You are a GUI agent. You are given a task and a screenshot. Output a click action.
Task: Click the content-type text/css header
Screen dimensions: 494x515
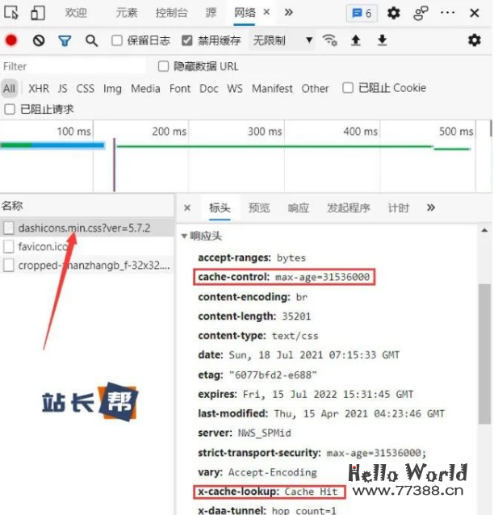pyautogui.click(x=258, y=336)
